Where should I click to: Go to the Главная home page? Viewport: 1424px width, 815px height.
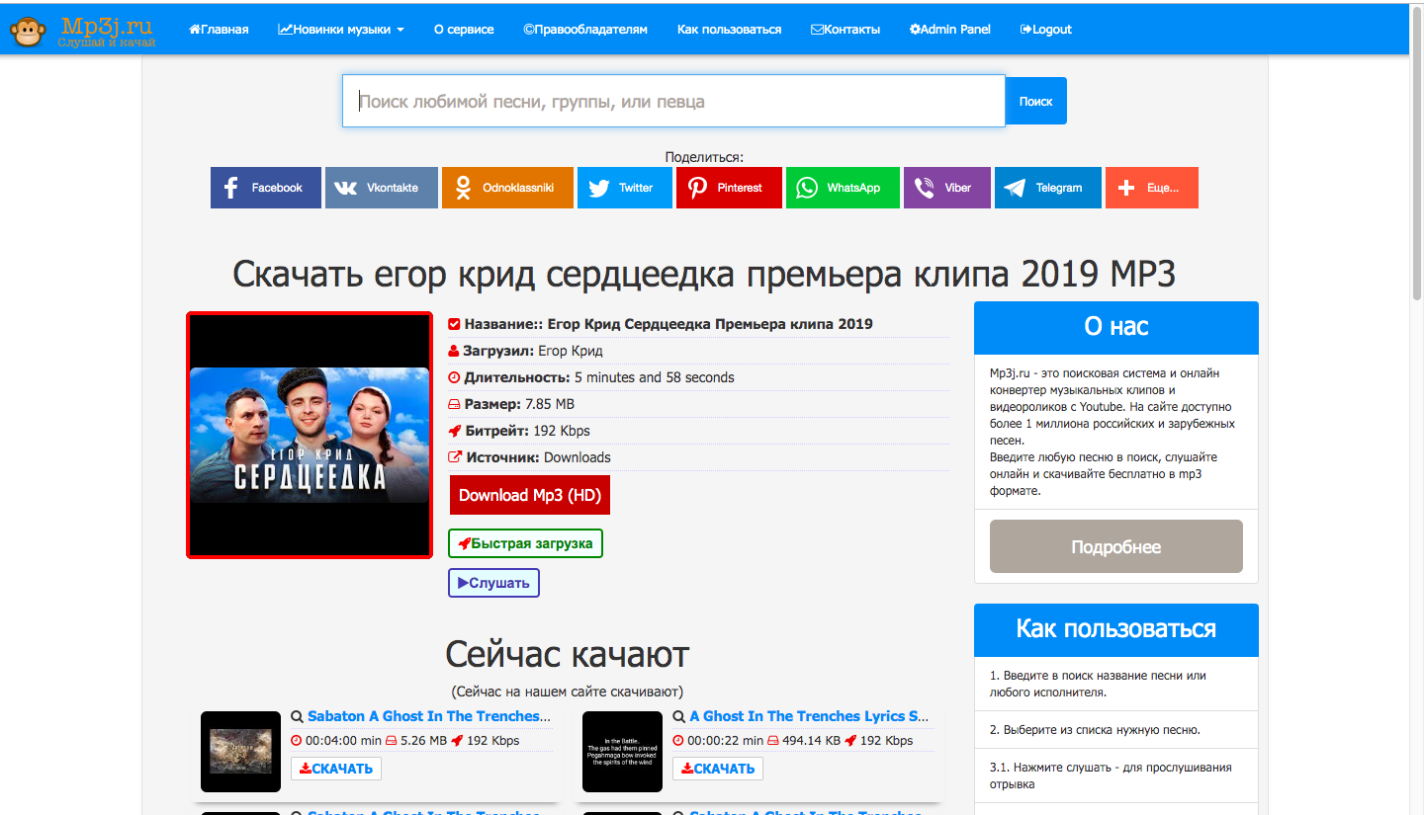[219, 30]
